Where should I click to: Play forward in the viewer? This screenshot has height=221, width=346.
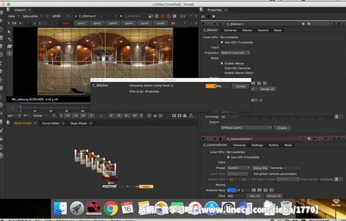tap(111, 116)
